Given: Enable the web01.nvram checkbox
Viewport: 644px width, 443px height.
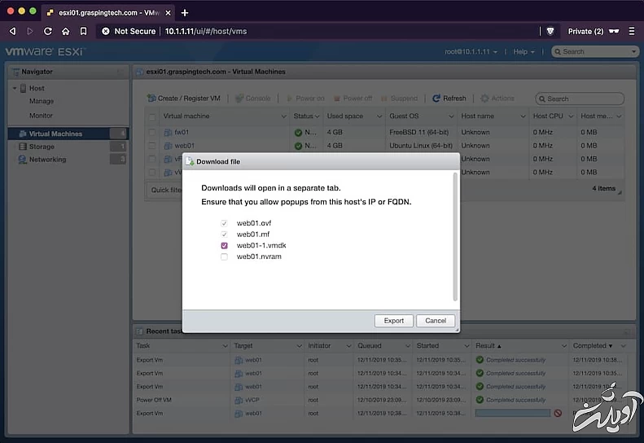Looking at the screenshot, I should point(224,257).
